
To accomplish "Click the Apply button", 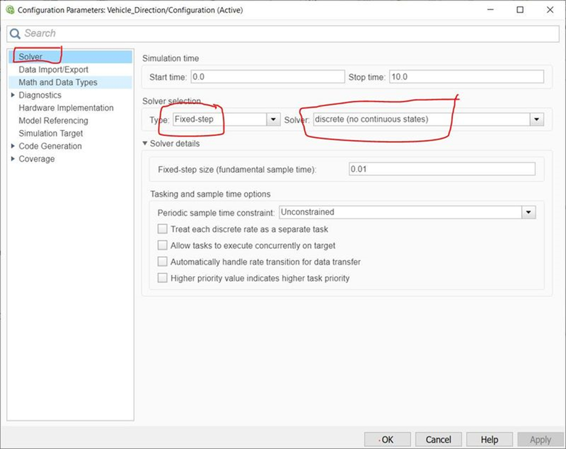I will (x=541, y=440).
